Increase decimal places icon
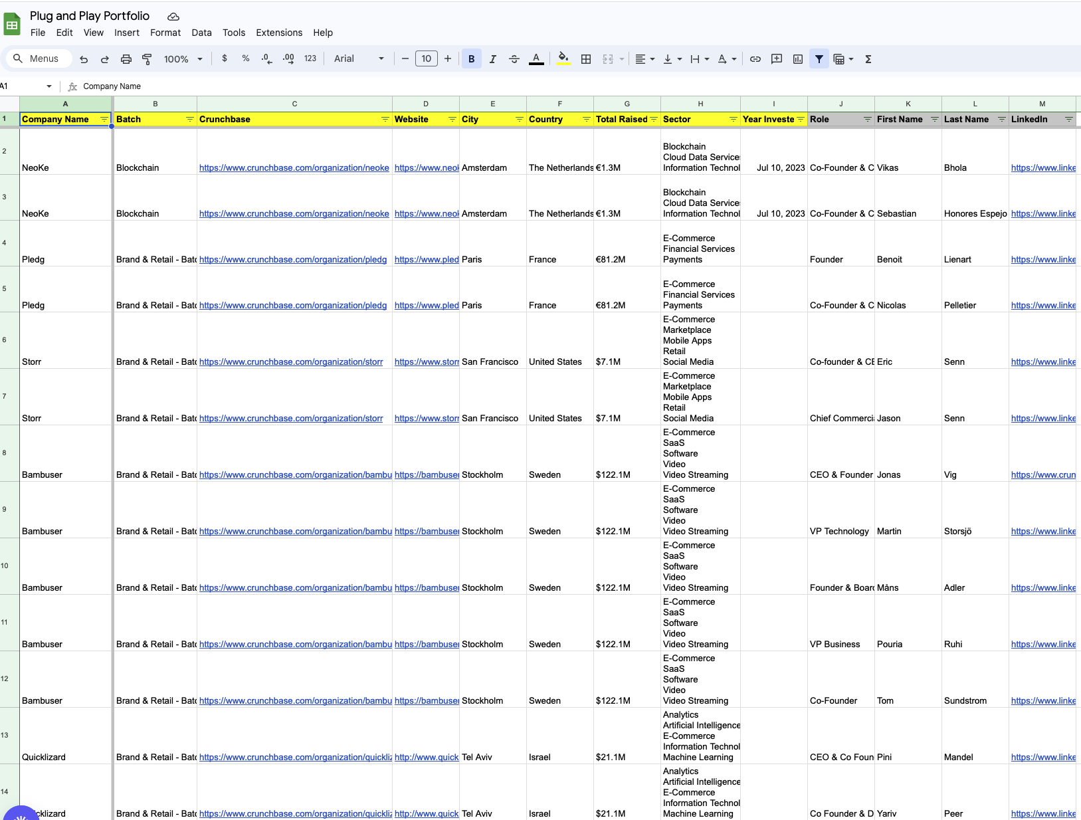This screenshot has width=1081, height=820. [x=288, y=58]
